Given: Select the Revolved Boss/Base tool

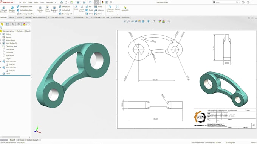Looking at the screenshot, I should tap(12, 9).
